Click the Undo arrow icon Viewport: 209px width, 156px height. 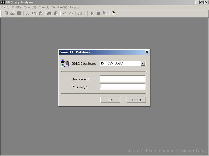(x=65, y=14)
